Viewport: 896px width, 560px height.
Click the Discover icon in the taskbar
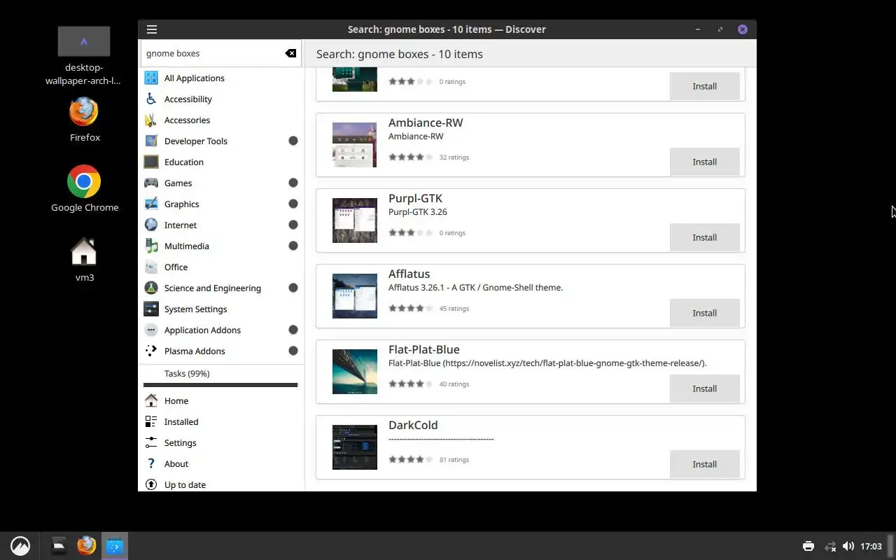point(115,546)
